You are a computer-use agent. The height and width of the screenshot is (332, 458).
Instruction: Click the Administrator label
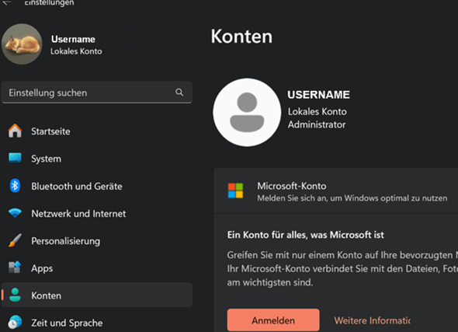pyautogui.click(x=317, y=124)
